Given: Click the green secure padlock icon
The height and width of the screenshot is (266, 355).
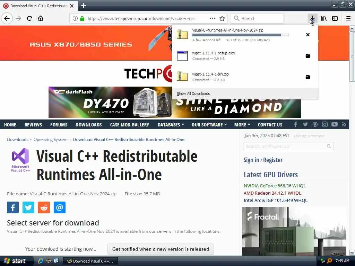Looking at the screenshot, I should (82, 18).
